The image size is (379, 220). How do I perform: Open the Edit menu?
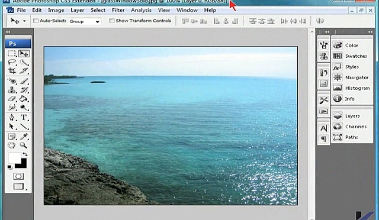(37, 10)
